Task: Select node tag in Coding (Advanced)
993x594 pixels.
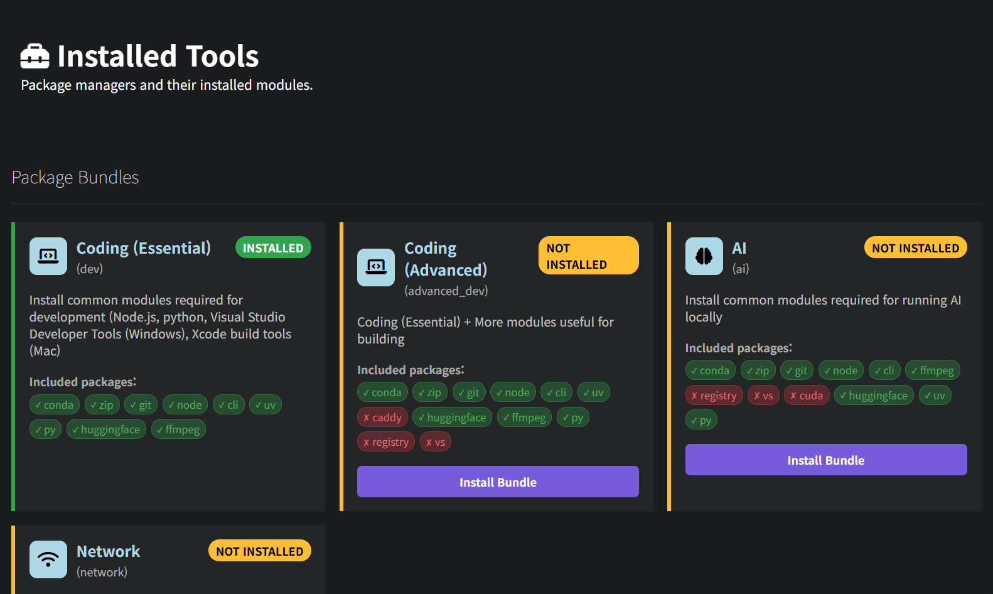Action: pyautogui.click(x=513, y=392)
